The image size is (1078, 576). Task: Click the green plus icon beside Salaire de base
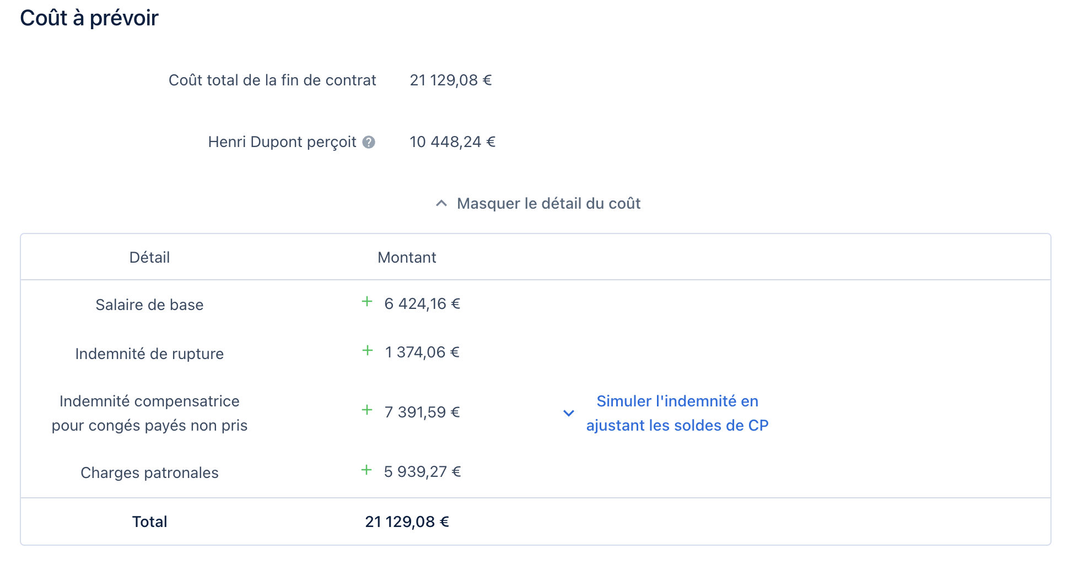366,302
